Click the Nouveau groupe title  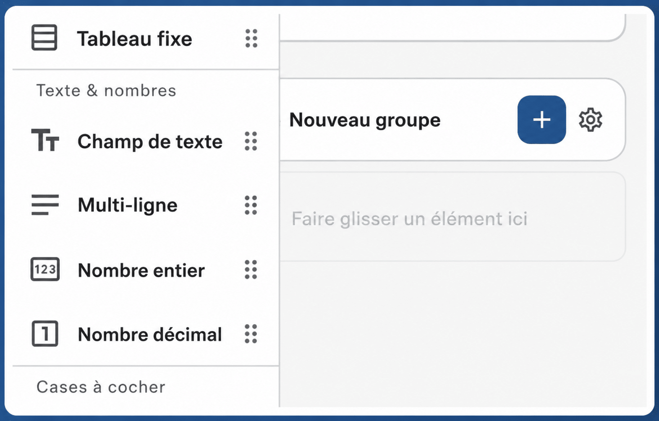[365, 120]
